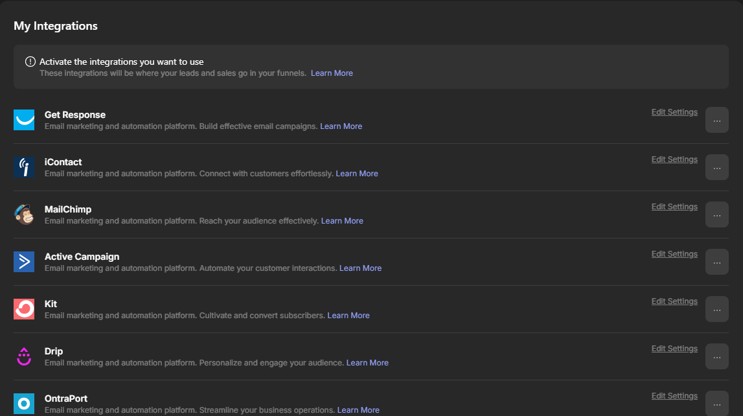The image size is (743, 416).
Task: Open the Drip three-dot menu
Action: pyautogui.click(x=716, y=356)
